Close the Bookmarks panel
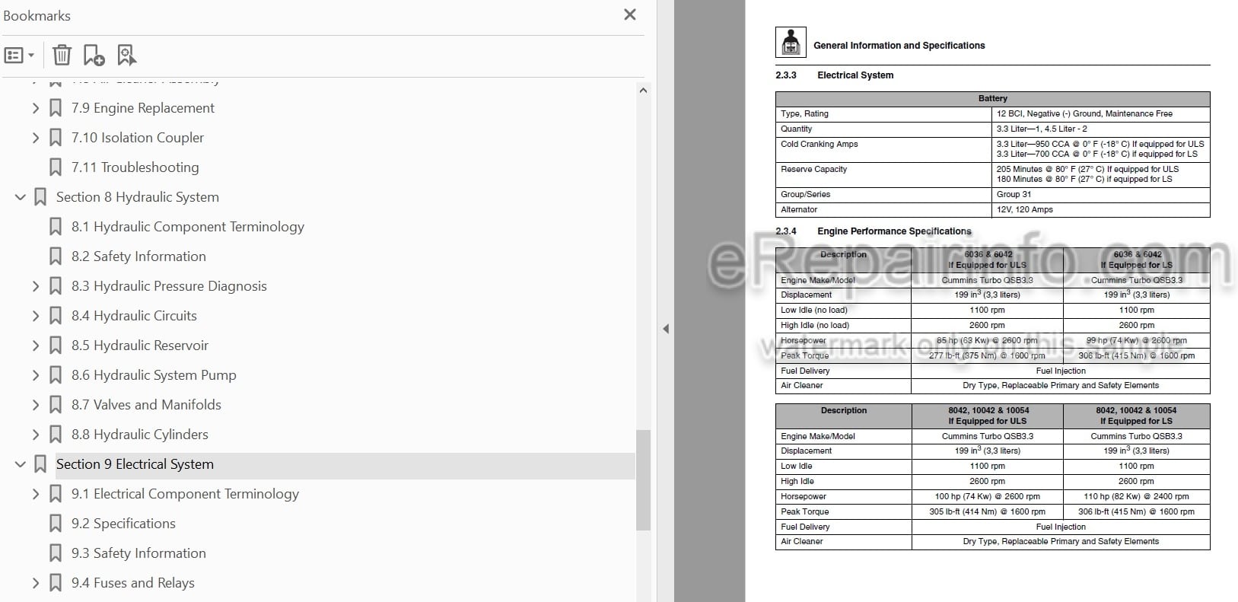 pyautogui.click(x=630, y=14)
